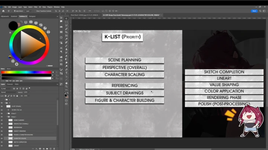Select the Eraser tool
This screenshot has width=268, height=150.
point(67,56)
